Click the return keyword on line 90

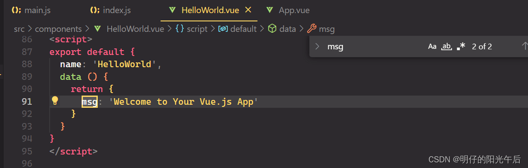(87, 89)
